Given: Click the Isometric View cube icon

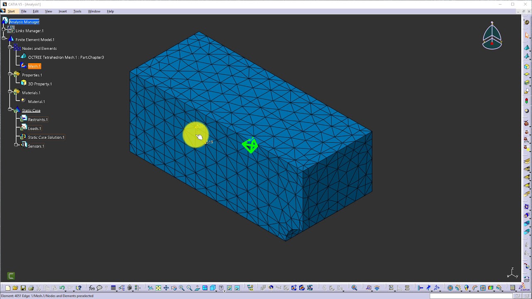Looking at the screenshot, I should pyautogui.click(x=213, y=288).
